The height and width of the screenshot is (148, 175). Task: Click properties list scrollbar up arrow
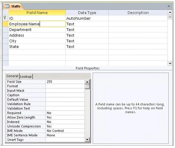[87, 82]
